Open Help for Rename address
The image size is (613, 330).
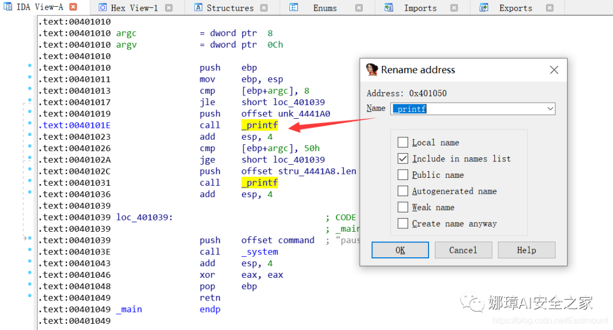point(526,250)
